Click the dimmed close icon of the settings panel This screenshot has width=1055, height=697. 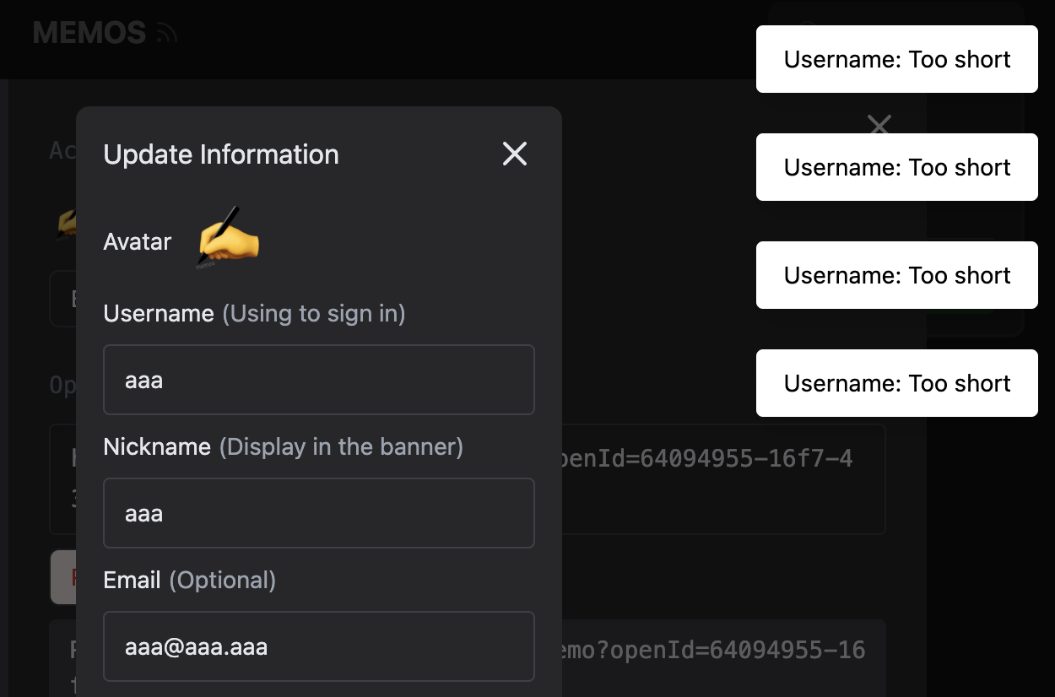(879, 125)
